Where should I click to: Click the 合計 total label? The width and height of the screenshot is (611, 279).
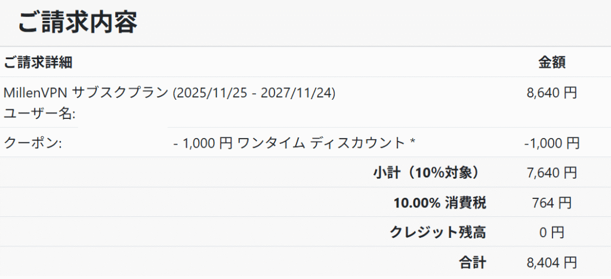point(473,262)
